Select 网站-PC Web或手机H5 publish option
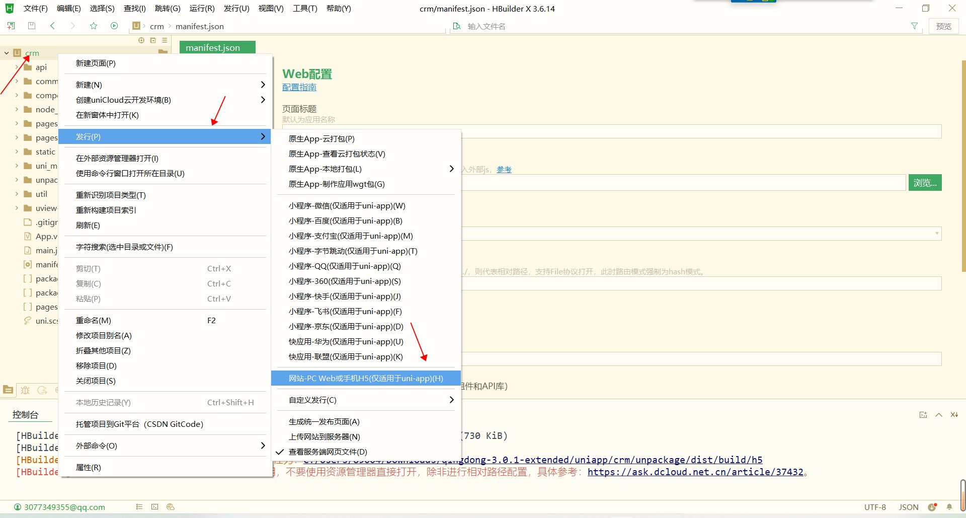The image size is (966, 518). pyautogui.click(x=366, y=378)
